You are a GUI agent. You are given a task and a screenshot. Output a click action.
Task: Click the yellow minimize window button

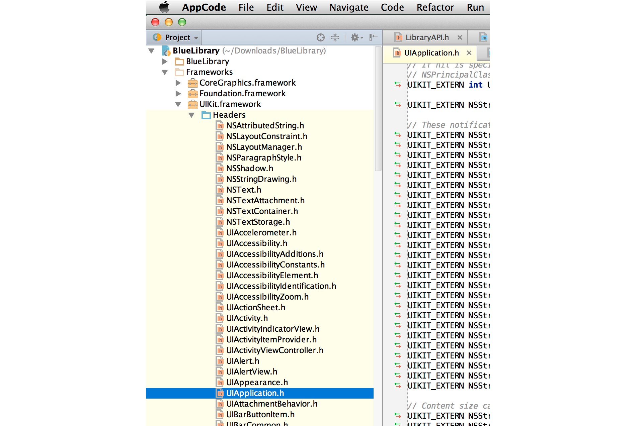[168, 22]
